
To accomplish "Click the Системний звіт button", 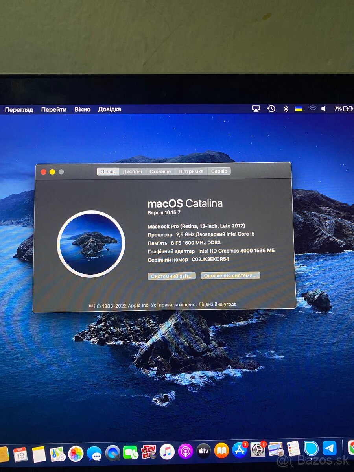I will (172, 276).
